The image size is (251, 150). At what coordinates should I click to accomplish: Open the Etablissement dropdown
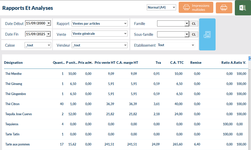click(193, 45)
